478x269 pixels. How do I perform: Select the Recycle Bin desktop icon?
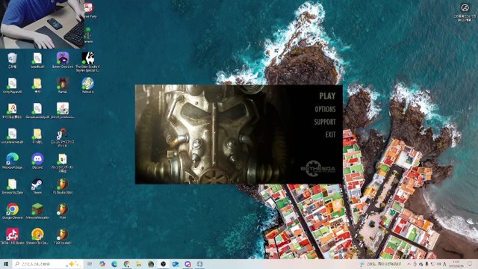point(12,60)
